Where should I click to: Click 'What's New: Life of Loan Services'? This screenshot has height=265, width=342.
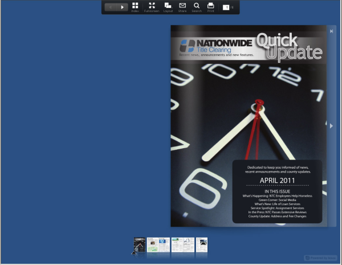[x=278, y=204]
